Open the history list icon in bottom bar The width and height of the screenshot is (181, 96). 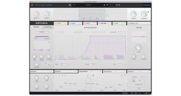136,93
